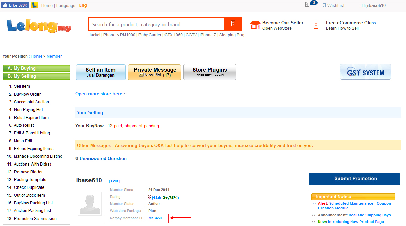Click the rating (134: 2+,75%) link
This screenshot has width=406, height=226.
pos(165,198)
